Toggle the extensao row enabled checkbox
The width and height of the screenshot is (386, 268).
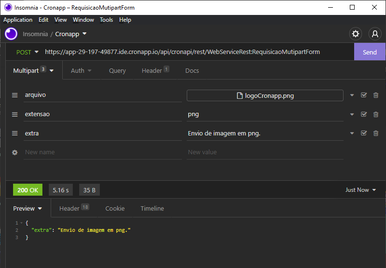(364, 114)
